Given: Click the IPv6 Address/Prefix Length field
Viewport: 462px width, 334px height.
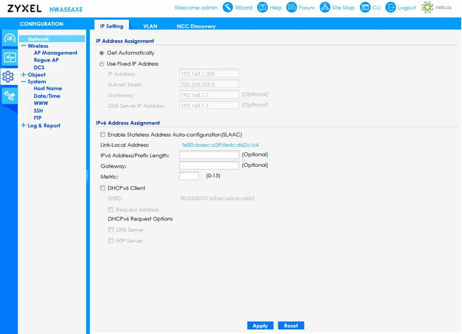Looking at the screenshot, I should click(x=209, y=155).
